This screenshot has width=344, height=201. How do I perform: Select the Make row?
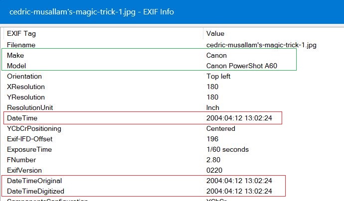[x=173, y=55]
